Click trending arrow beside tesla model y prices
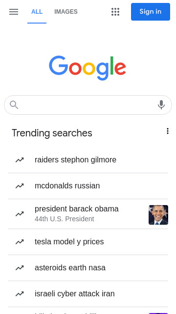Image resolution: width=176 pixels, height=314 pixels. point(20,242)
